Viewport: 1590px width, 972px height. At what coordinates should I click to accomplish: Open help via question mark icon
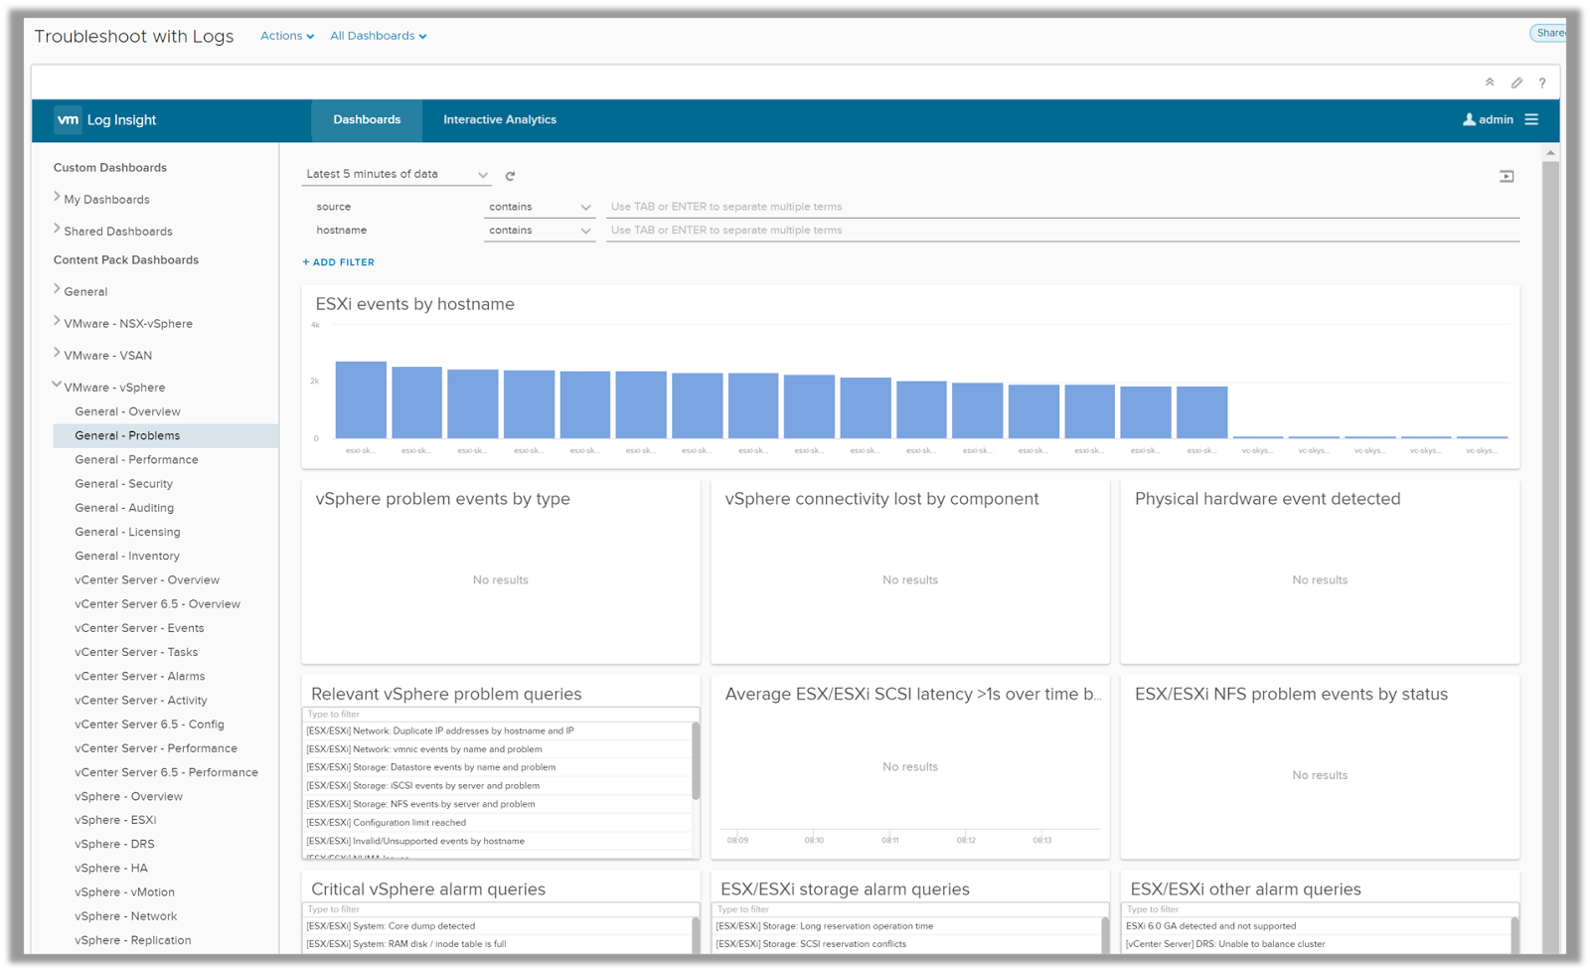pyautogui.click(x=1542, y=82)
